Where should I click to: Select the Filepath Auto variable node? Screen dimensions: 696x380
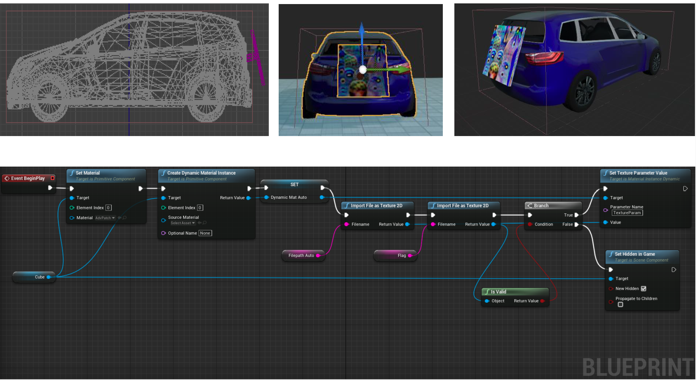301,255
